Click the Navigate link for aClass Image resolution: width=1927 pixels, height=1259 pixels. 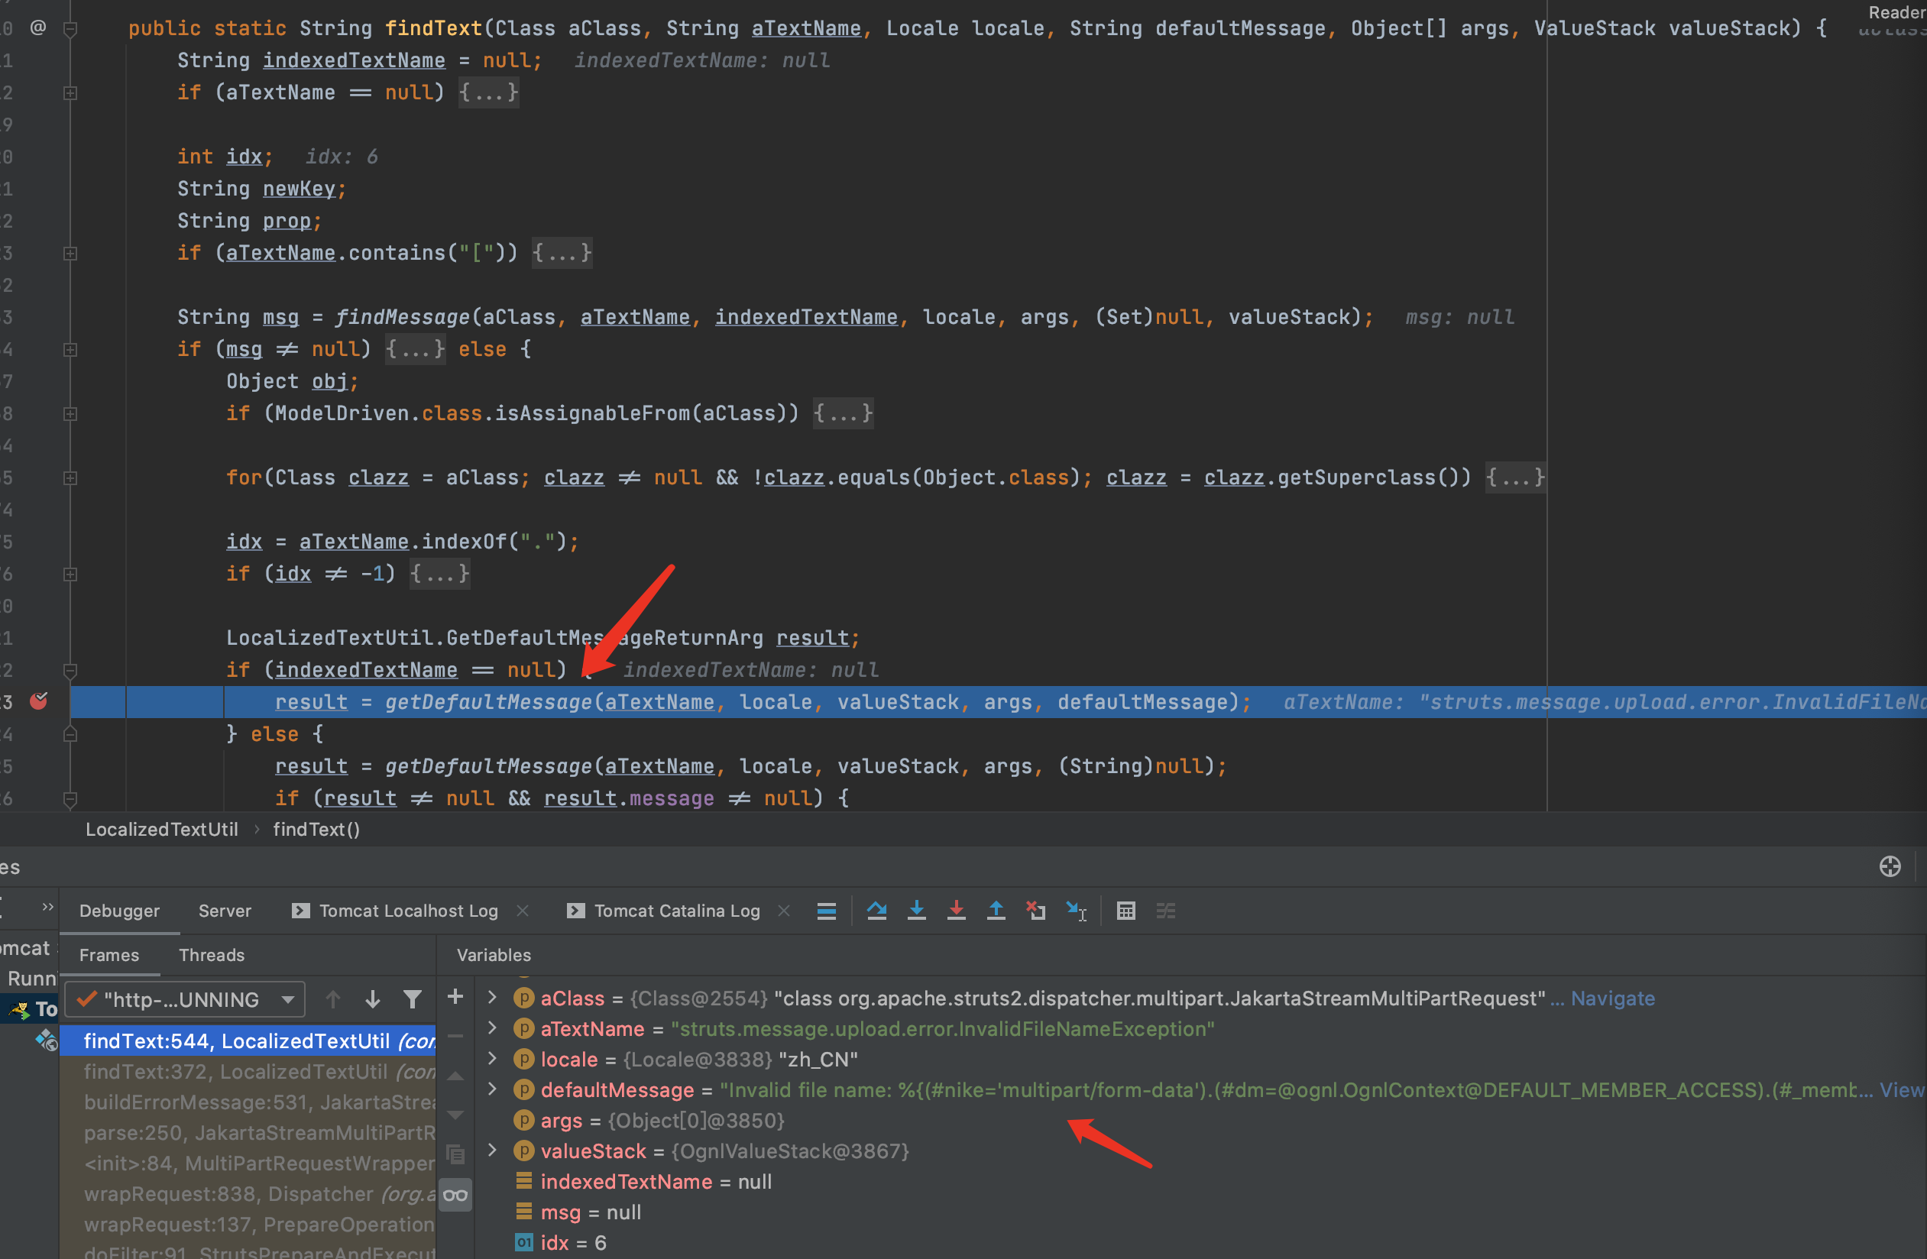point(1612,998)
